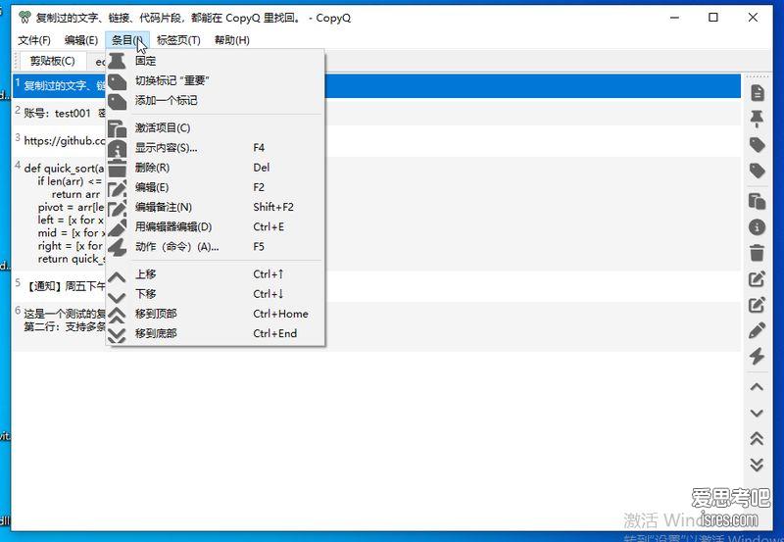Choose 上移 in the item menu
Viewport: 784px width, 542px height.
[216, 274]
